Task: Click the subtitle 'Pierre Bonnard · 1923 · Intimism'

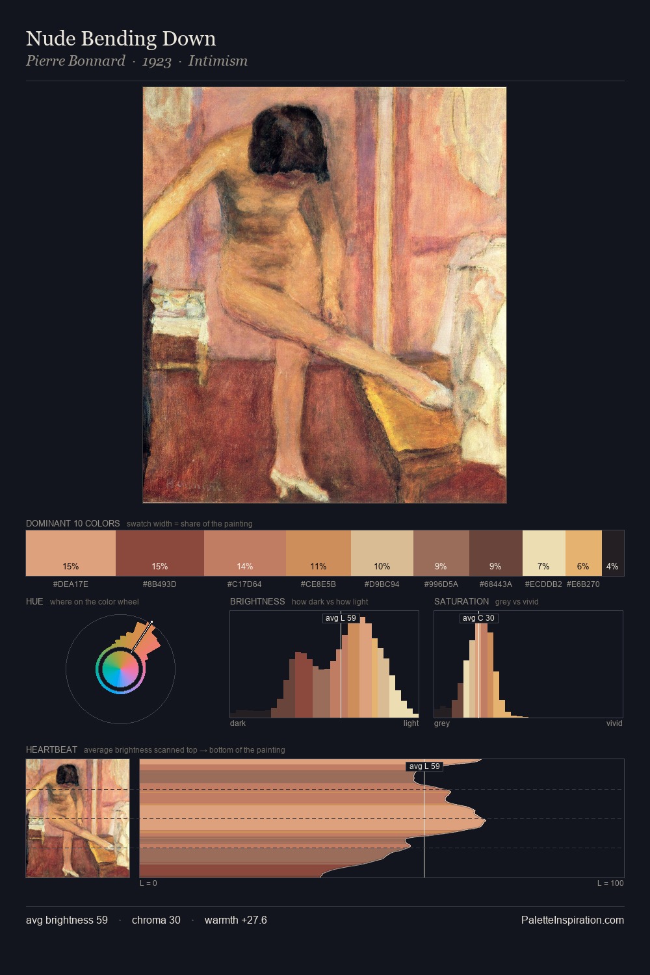Action: tap(136, 61)
